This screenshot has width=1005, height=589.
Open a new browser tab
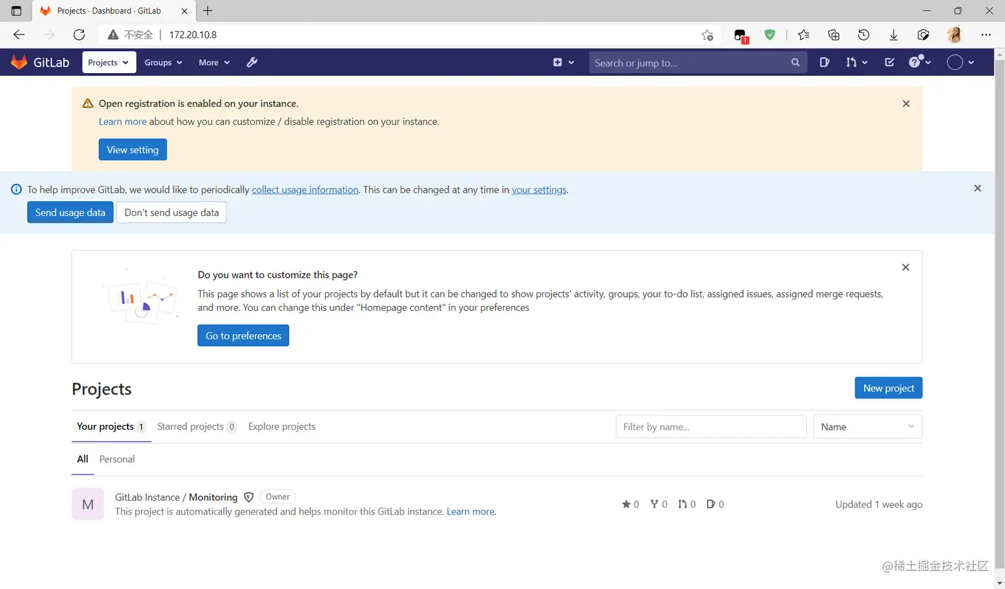(x=207, y=11)
